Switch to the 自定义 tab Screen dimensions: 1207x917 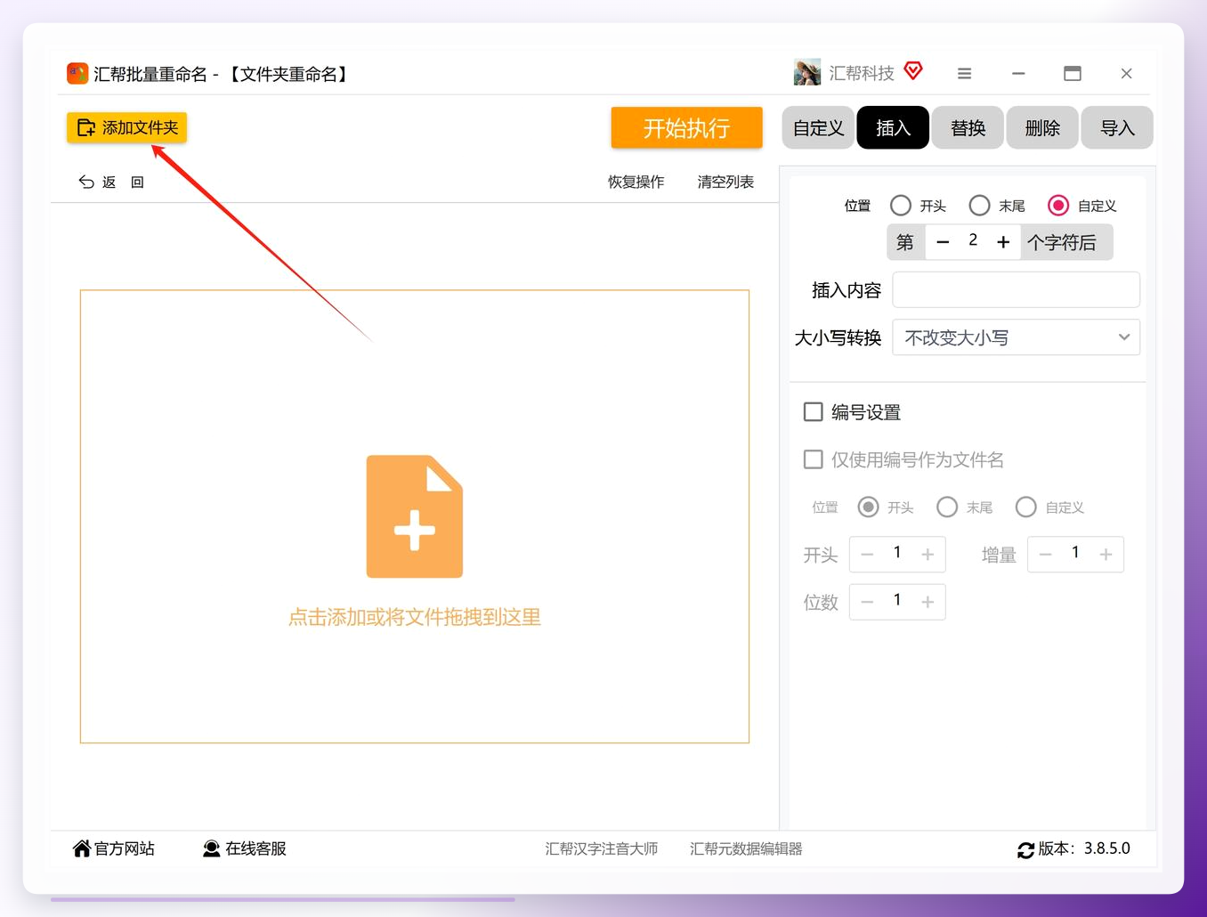(x=818, y=128)
